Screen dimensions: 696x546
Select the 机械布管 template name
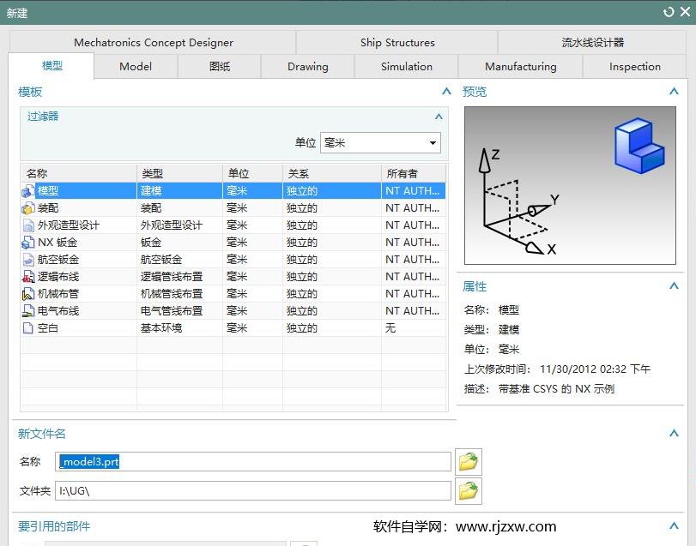click(x=58, y=294)
